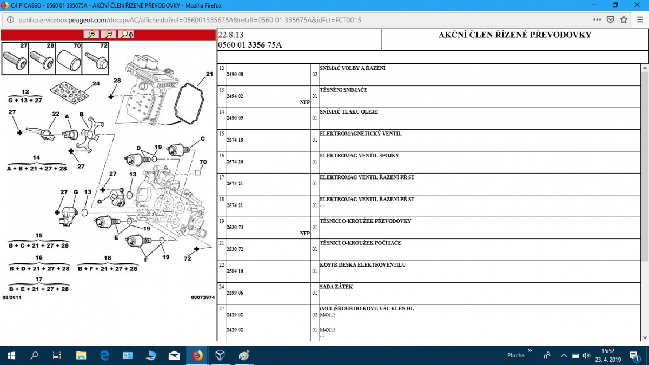Open the cube-icon app on the taskbar
The width and height of the screenshot is (649, 365).
221,355
